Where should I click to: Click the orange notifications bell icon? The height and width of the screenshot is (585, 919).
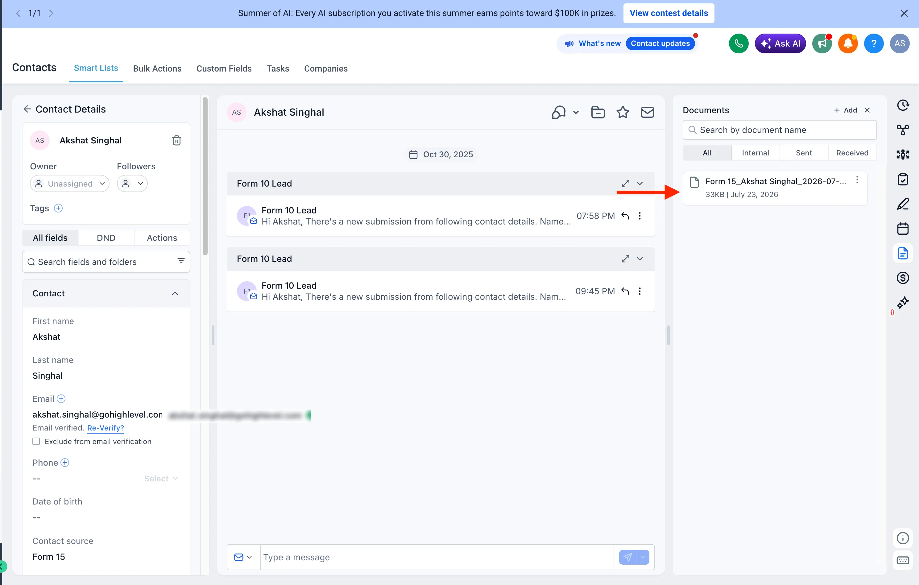[x=848, y=43]
